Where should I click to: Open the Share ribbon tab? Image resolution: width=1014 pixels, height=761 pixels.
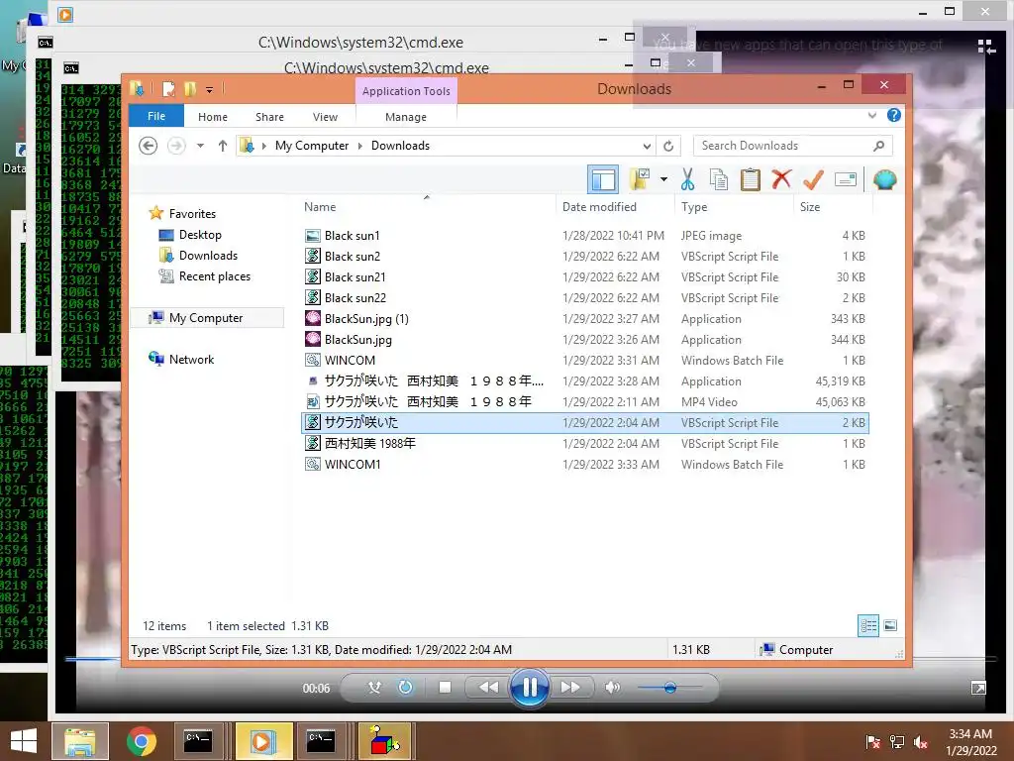tap(269, 117)
